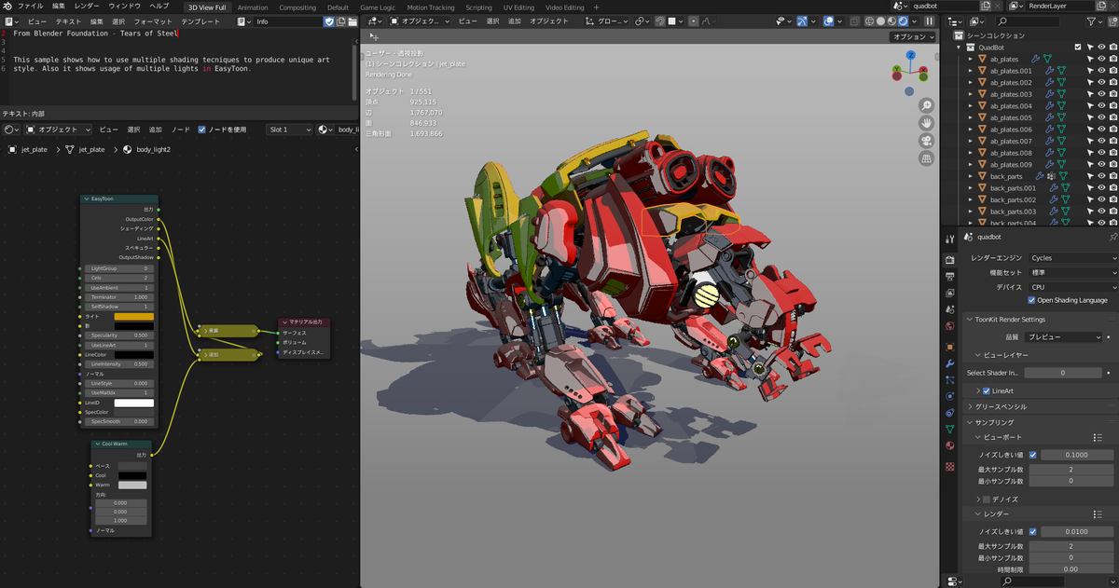Hide ab_plates.002 with its eye icon
The width and height of the screenshot is (1119, 588).
1101,82
